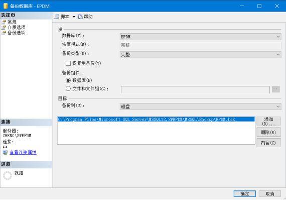Screen dimensions: 286x200
Task: Open the 数据库 dropdown showing EPDM
Action: click(200, 37)
